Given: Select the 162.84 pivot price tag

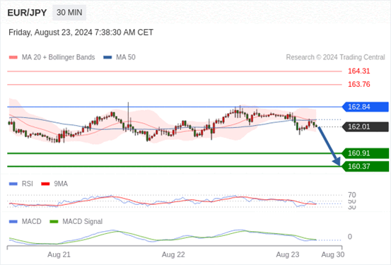Looking at the screenshot, I should (x=365, y=107).
